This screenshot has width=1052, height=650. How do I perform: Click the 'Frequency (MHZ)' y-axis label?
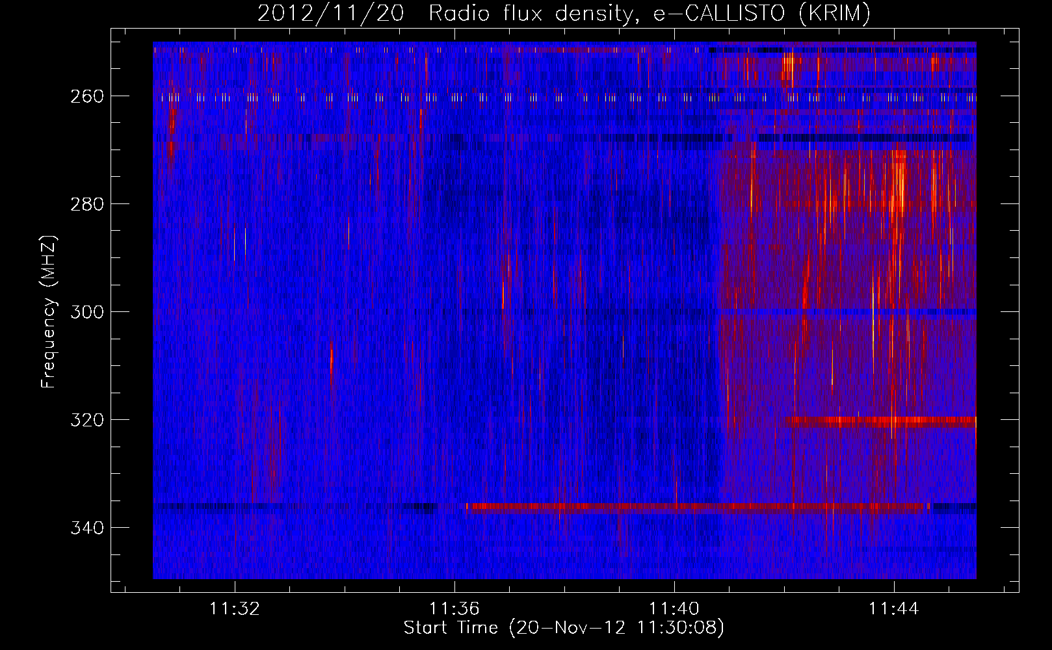[x=49, y=311]
